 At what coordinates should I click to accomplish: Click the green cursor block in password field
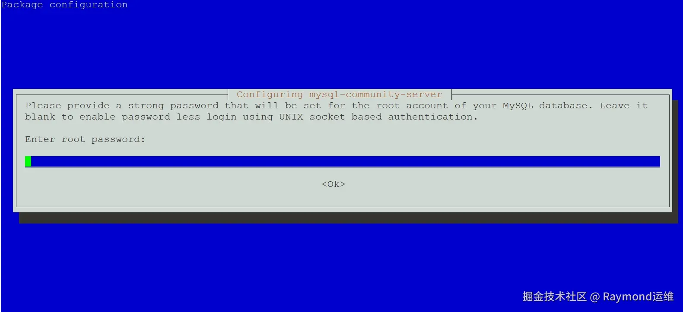tap(28, 161)
